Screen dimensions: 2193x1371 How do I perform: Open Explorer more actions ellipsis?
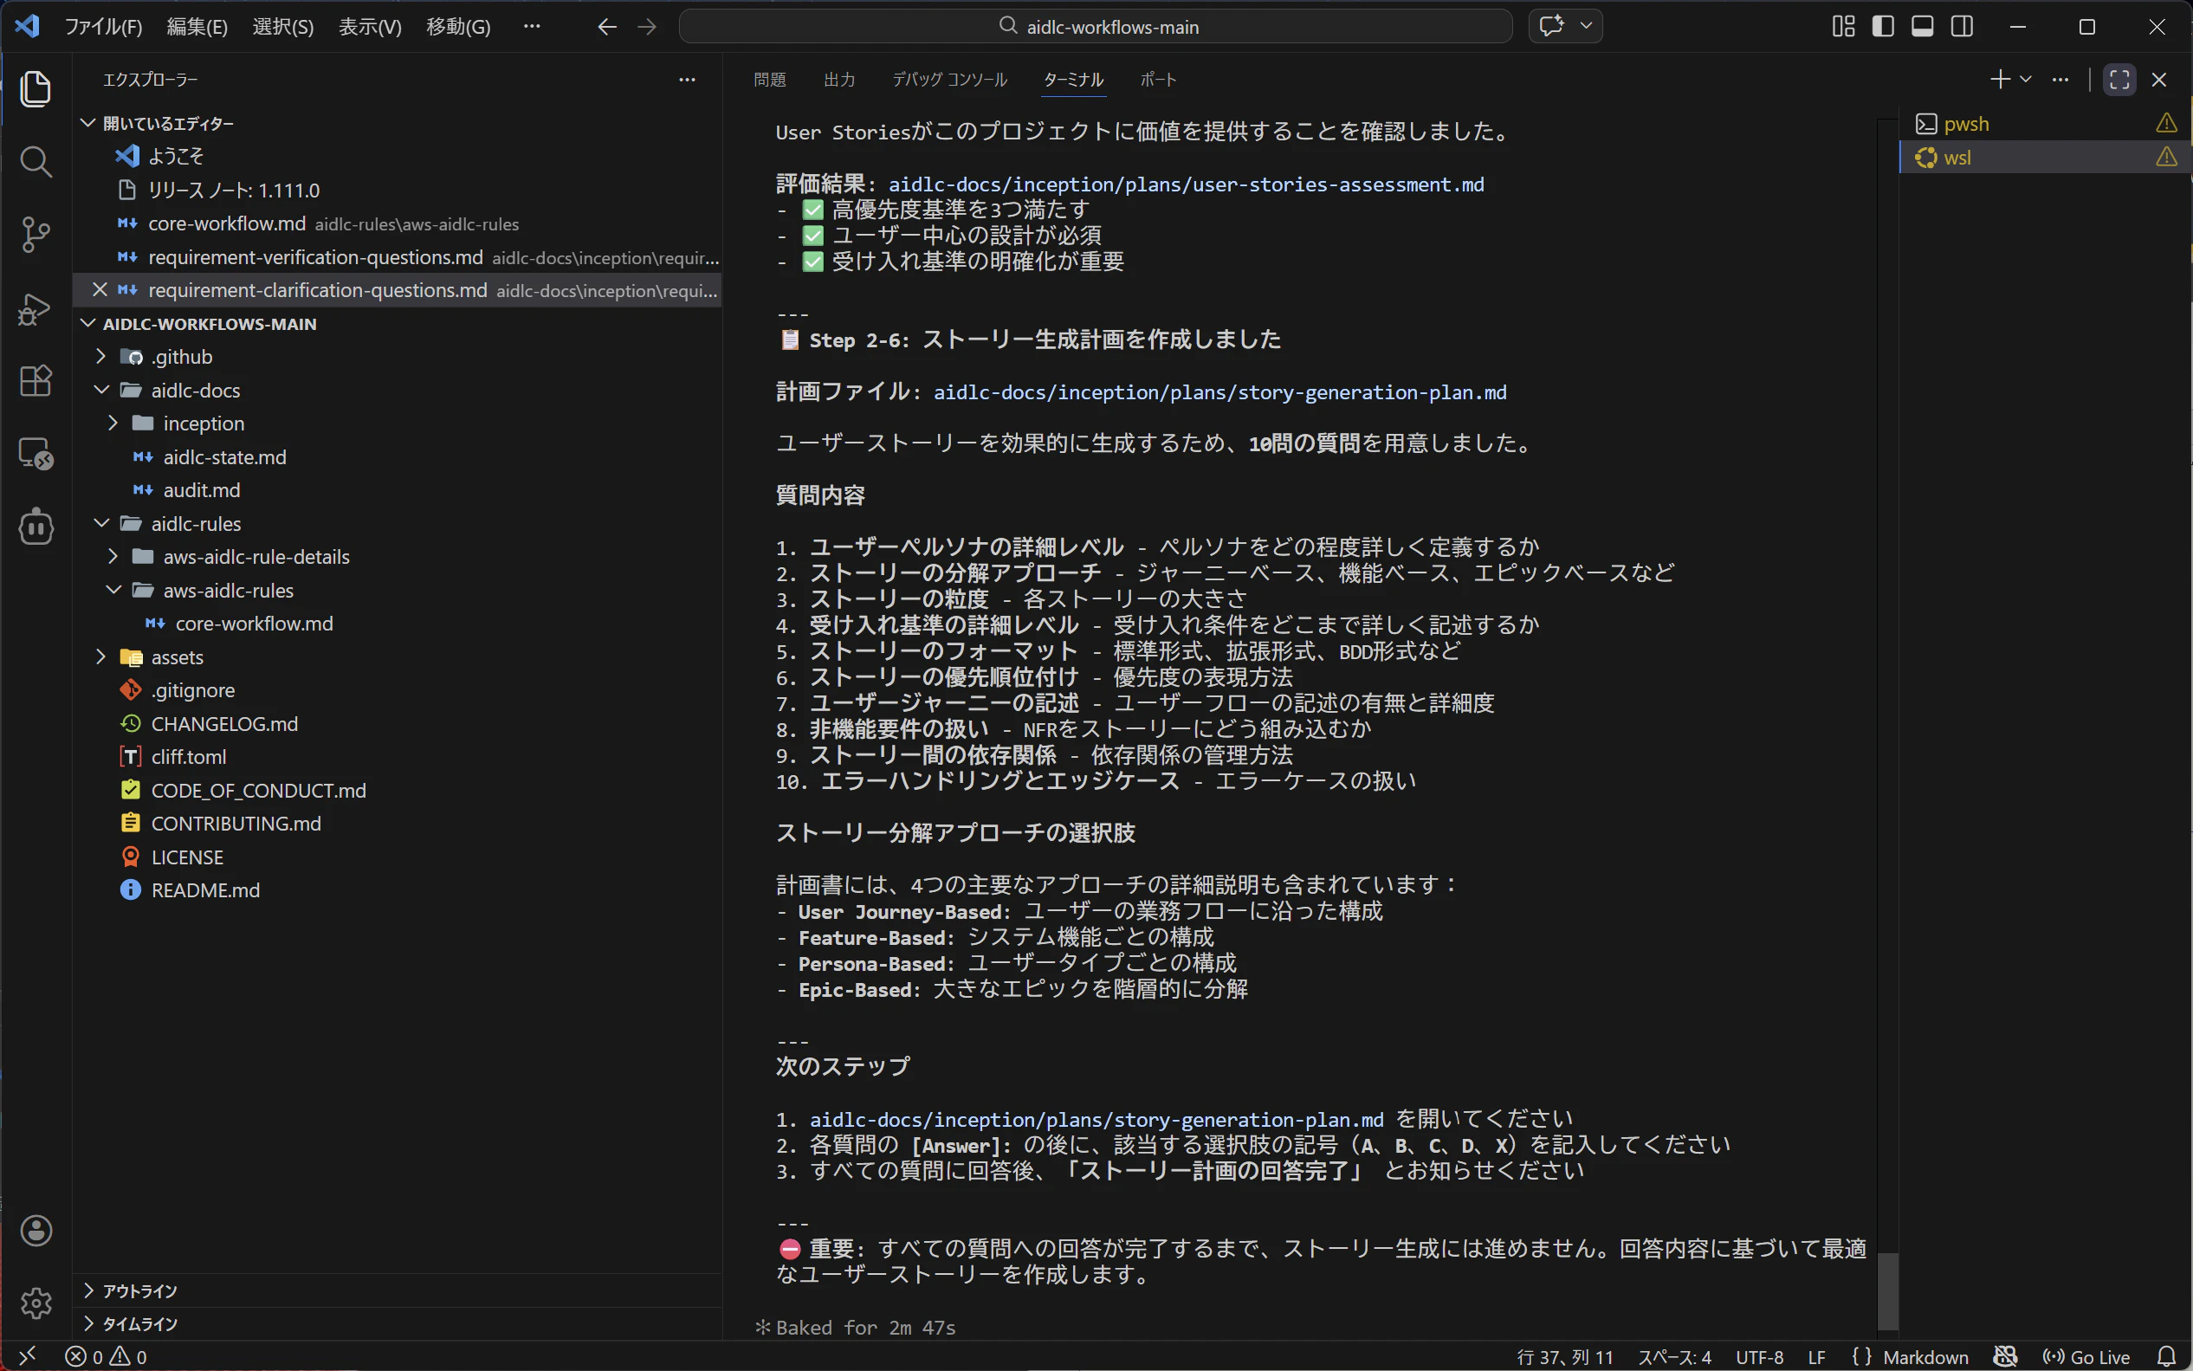point(687,80)
